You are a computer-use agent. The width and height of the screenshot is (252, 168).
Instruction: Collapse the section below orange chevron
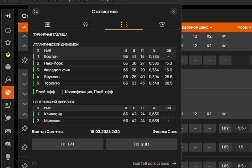pos(24,36)
